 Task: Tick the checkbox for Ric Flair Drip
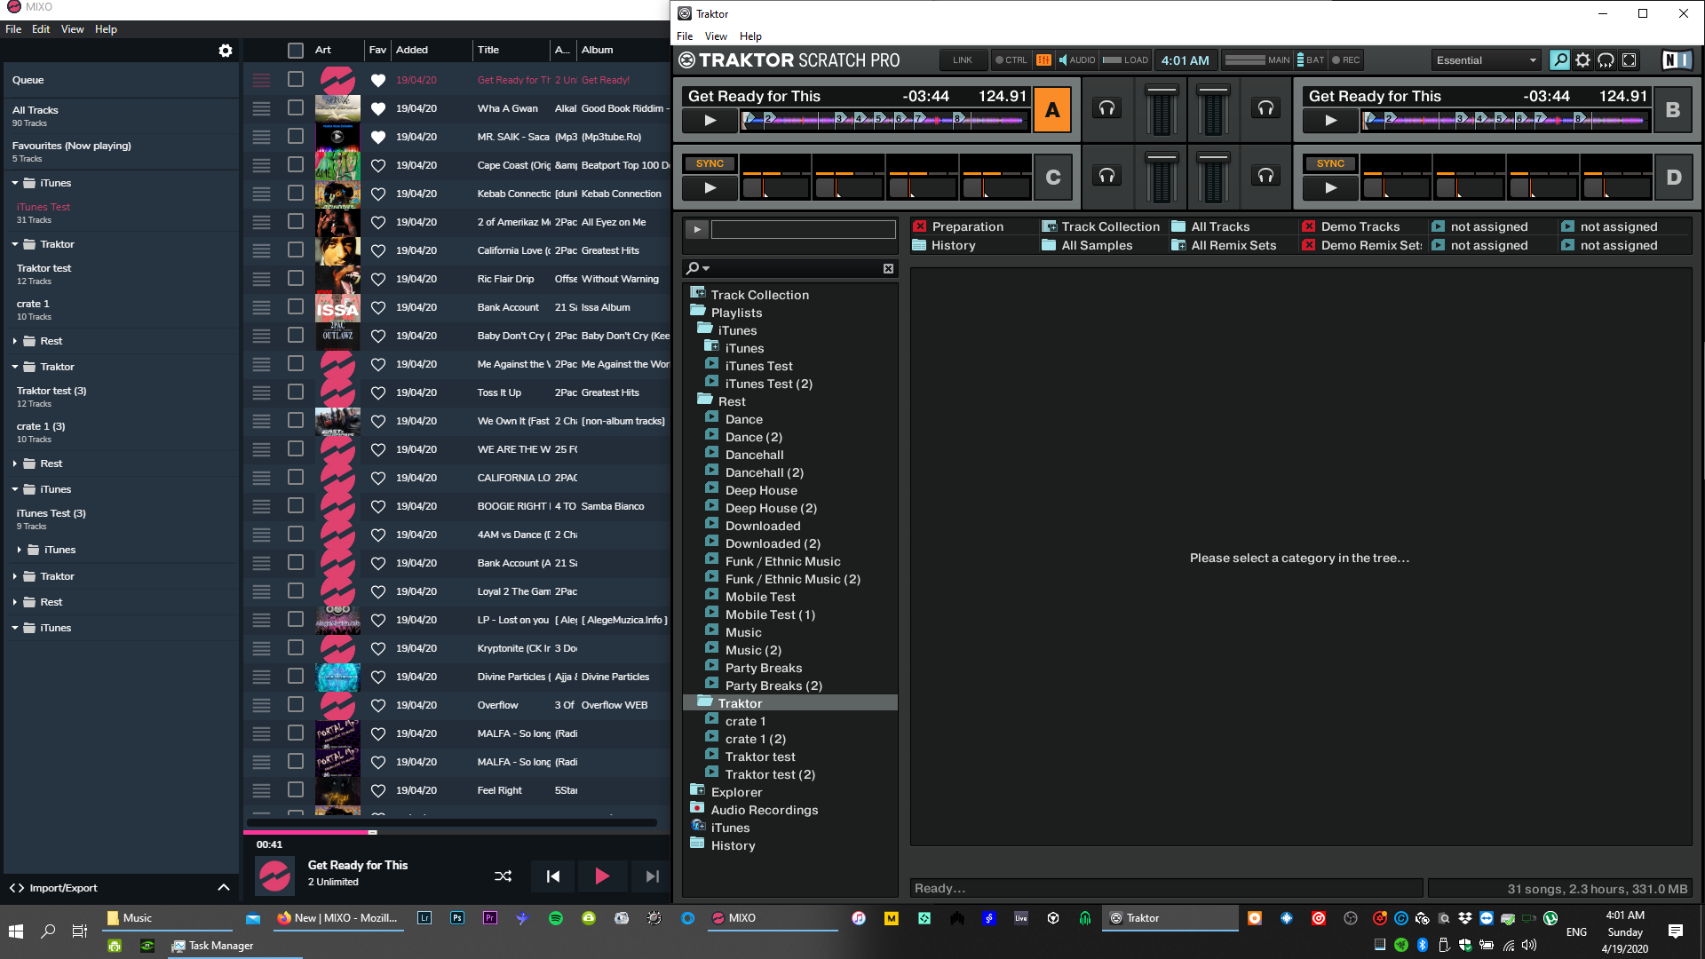pyautogui.click(x=296, y=278)
